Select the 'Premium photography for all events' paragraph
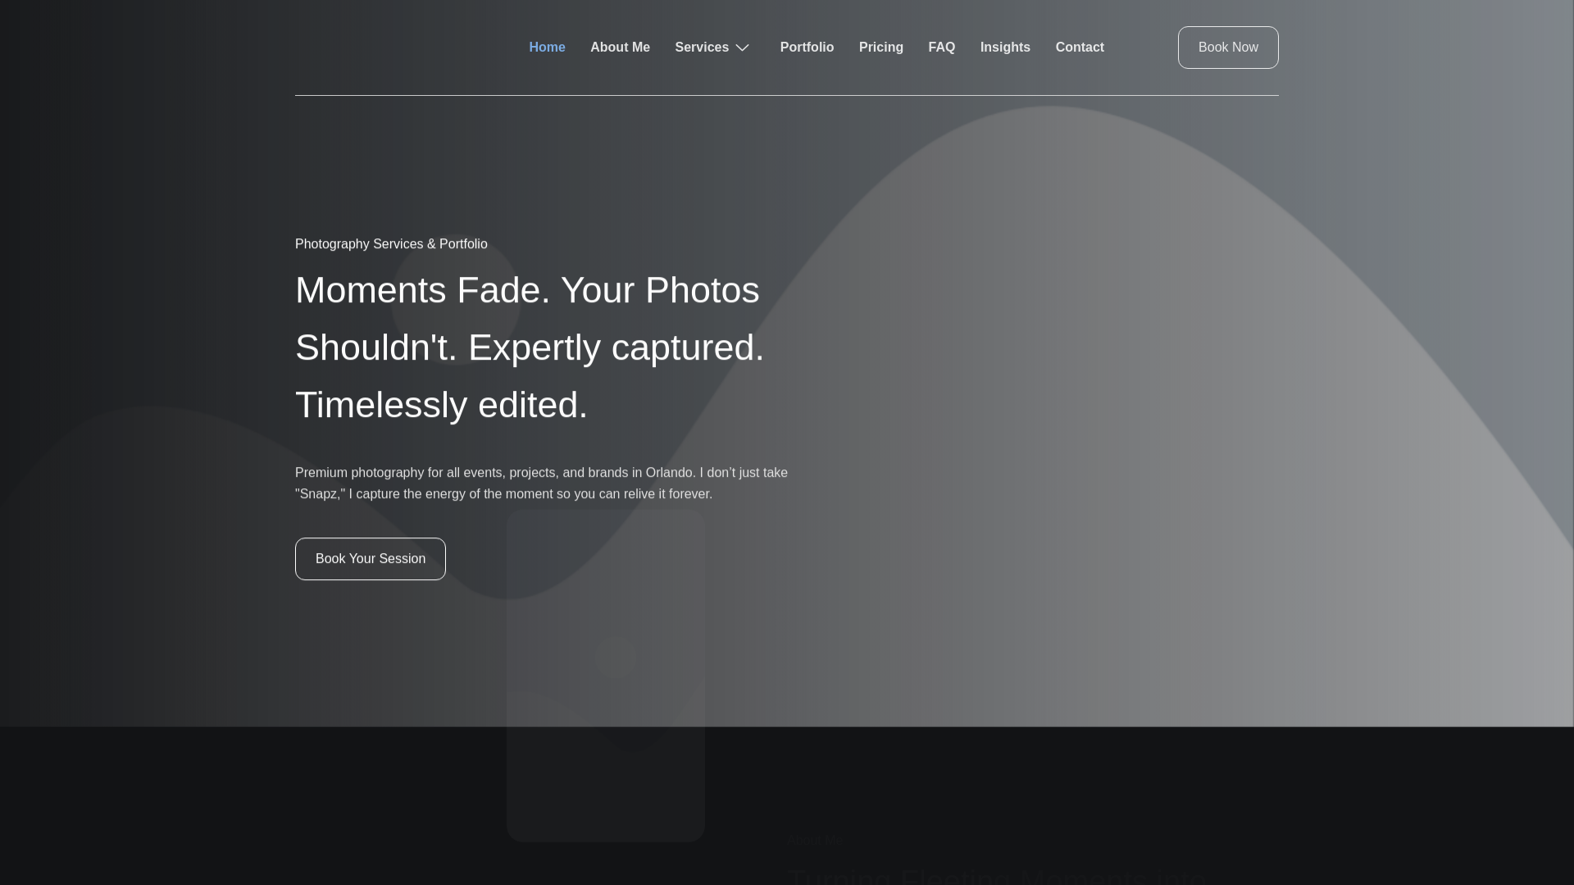This screenshot has width=1574, height=885. pos(541,483)
